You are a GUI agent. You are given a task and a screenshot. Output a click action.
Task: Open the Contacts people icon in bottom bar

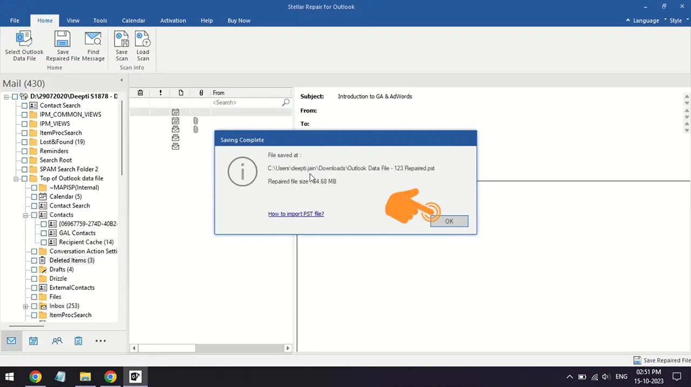point(57,341)
